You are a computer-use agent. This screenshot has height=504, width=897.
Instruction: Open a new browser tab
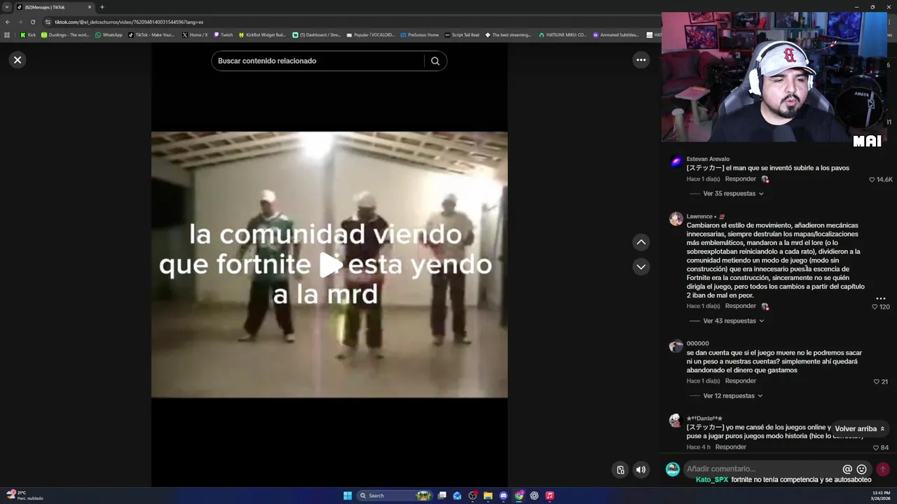click(x=102, y=7)
